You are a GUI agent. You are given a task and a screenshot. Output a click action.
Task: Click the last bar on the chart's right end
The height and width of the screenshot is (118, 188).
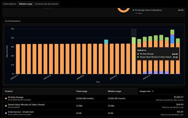(178, 56)
